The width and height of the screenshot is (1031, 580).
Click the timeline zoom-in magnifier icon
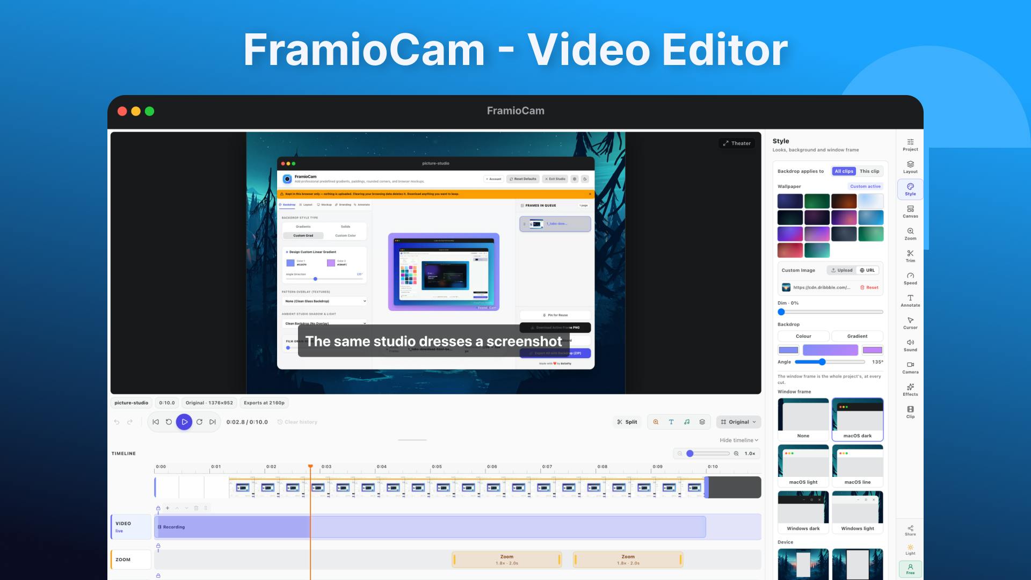pos(736,454)
